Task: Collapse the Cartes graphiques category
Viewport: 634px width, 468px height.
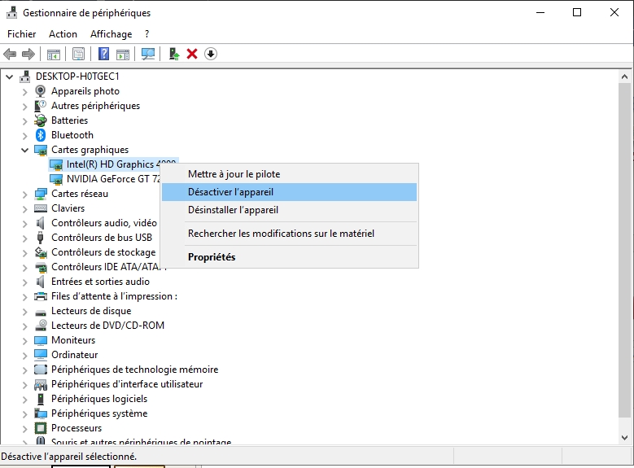Action: click(24, 150)
